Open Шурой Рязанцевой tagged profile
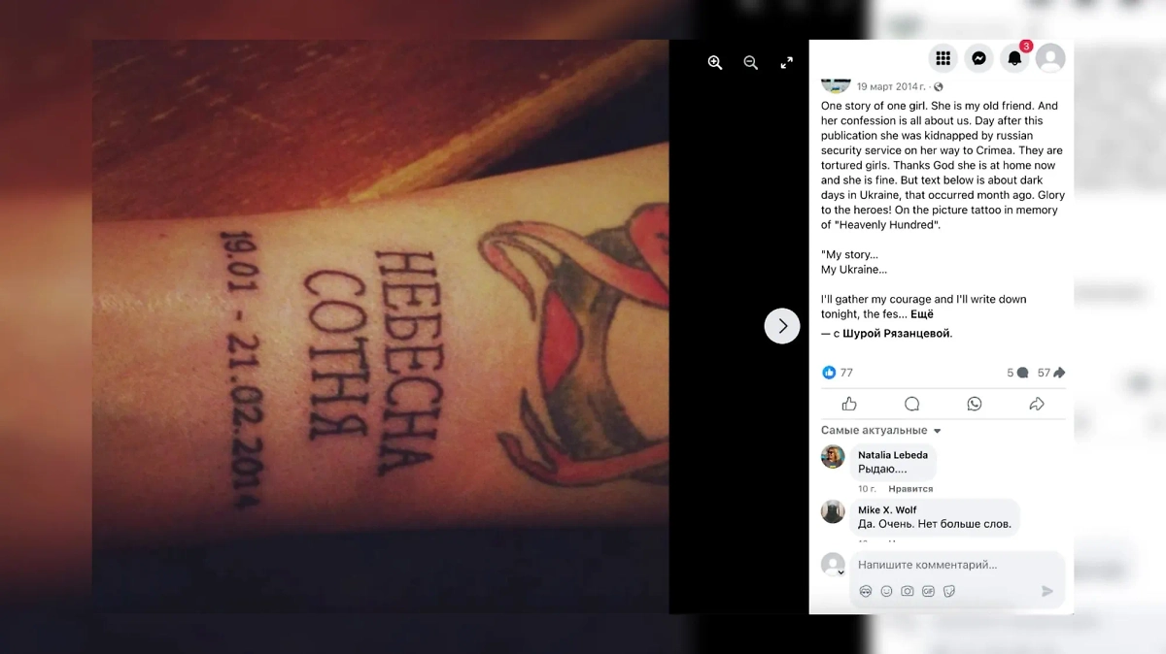 tap(897, 333)
